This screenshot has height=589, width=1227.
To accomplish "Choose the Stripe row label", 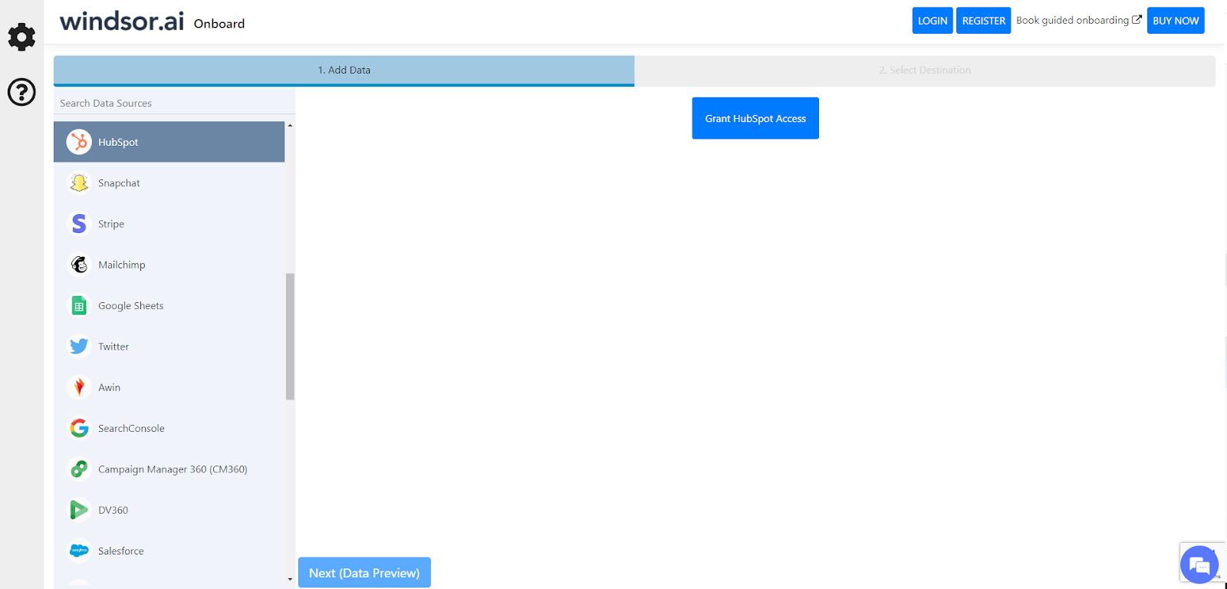I will pos(111,224).
